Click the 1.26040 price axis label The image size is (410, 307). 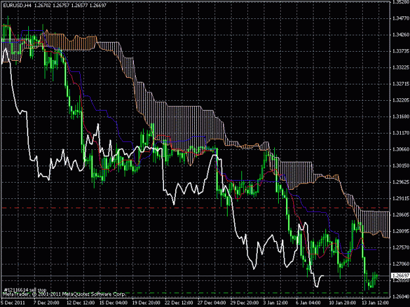point(401,297)
